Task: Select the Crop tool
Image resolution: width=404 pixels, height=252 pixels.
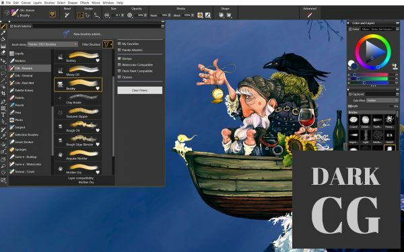Action: click(x=3, y=93)
